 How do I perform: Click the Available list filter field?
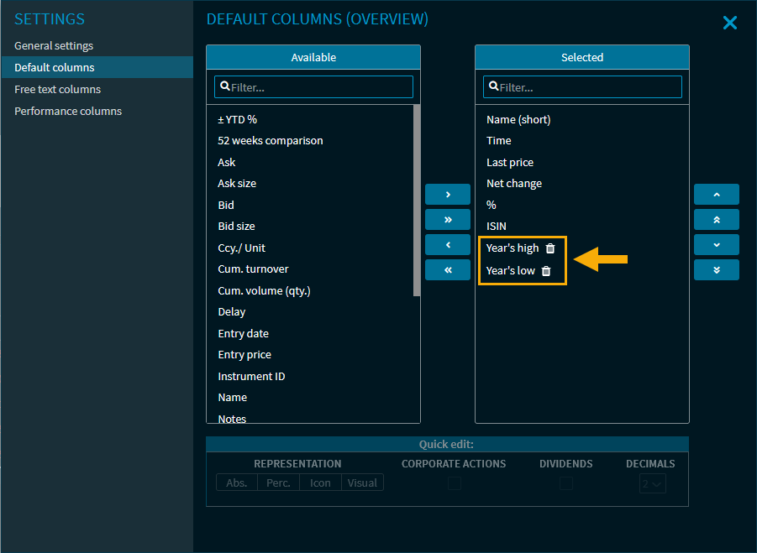pos(313,87)
